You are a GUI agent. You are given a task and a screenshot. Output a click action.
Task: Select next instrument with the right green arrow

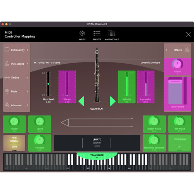(x=113, y=101)
